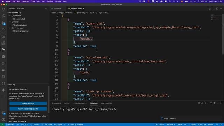The image size is (224, 126).
Task: Switch to the Debug Console tab
Action: click(80, 103)
